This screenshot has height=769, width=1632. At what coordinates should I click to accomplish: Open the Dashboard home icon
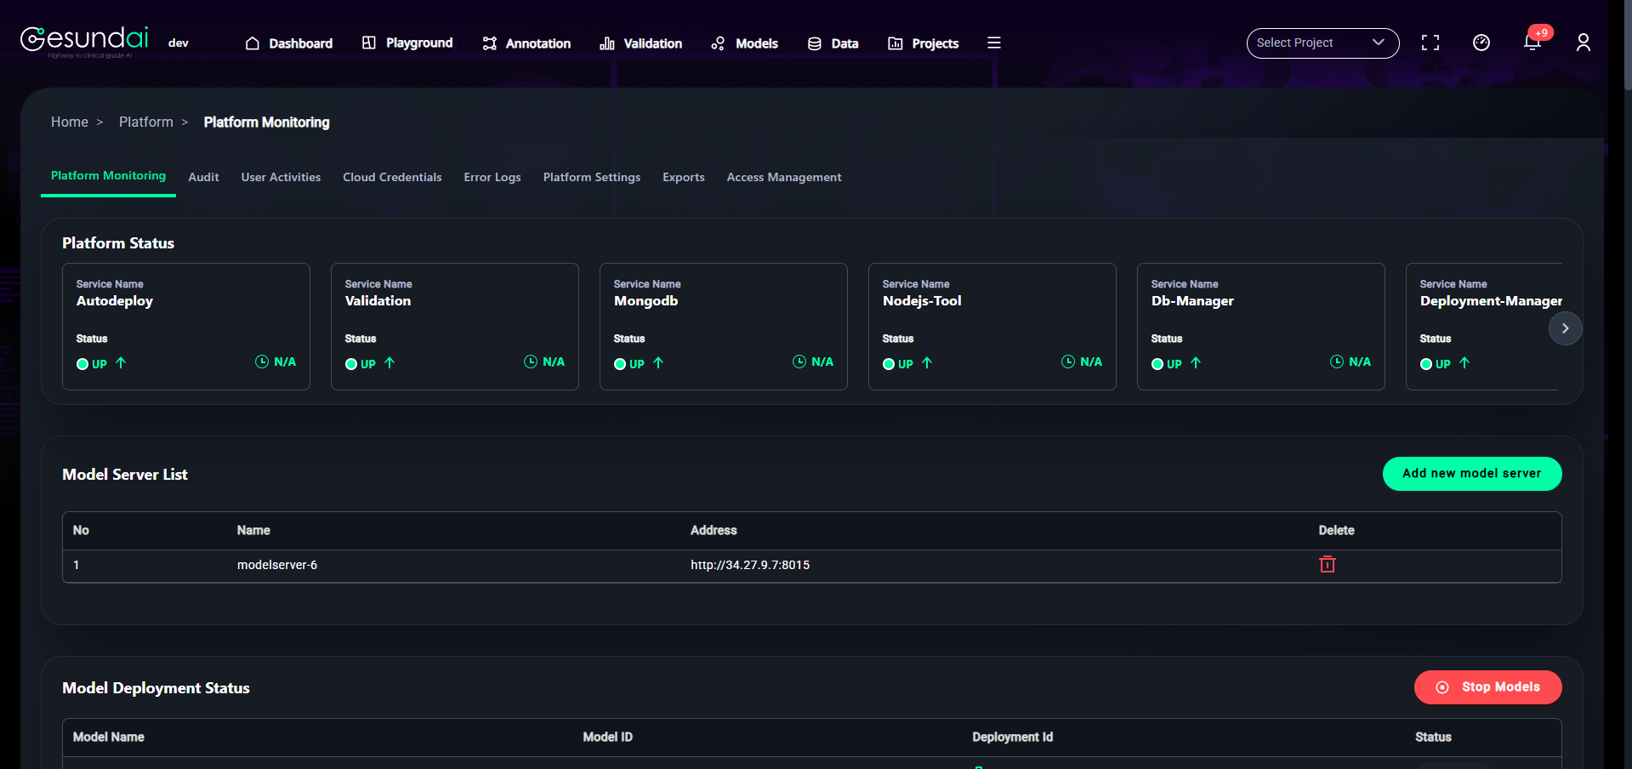[x=253, y=43]
